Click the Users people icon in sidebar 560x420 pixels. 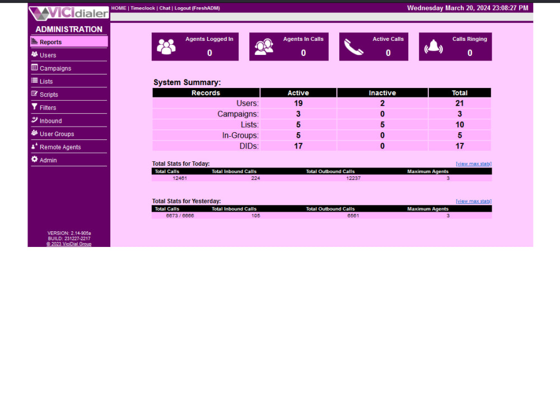pos(34,54)
